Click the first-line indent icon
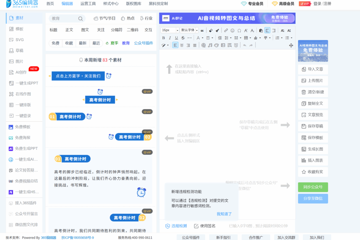Viewport: 360px width, 240px height. pyautogui.click(x=220, y=38)
